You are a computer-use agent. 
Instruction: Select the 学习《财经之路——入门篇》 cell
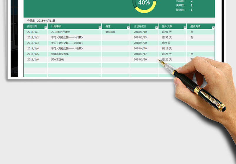click(67, 38)
